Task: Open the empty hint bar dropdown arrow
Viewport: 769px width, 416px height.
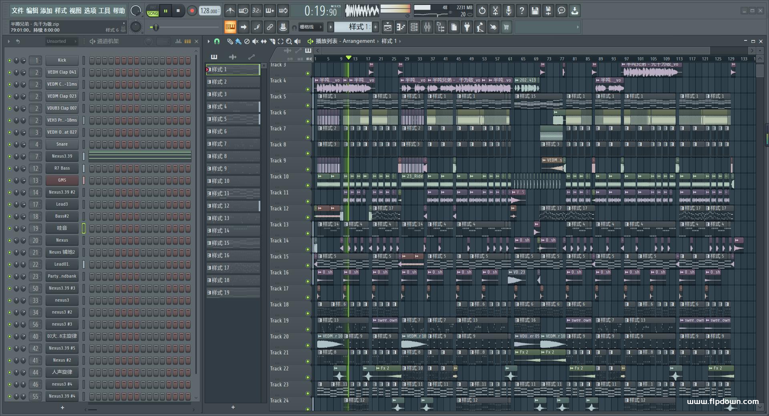Action: (578, 27)
